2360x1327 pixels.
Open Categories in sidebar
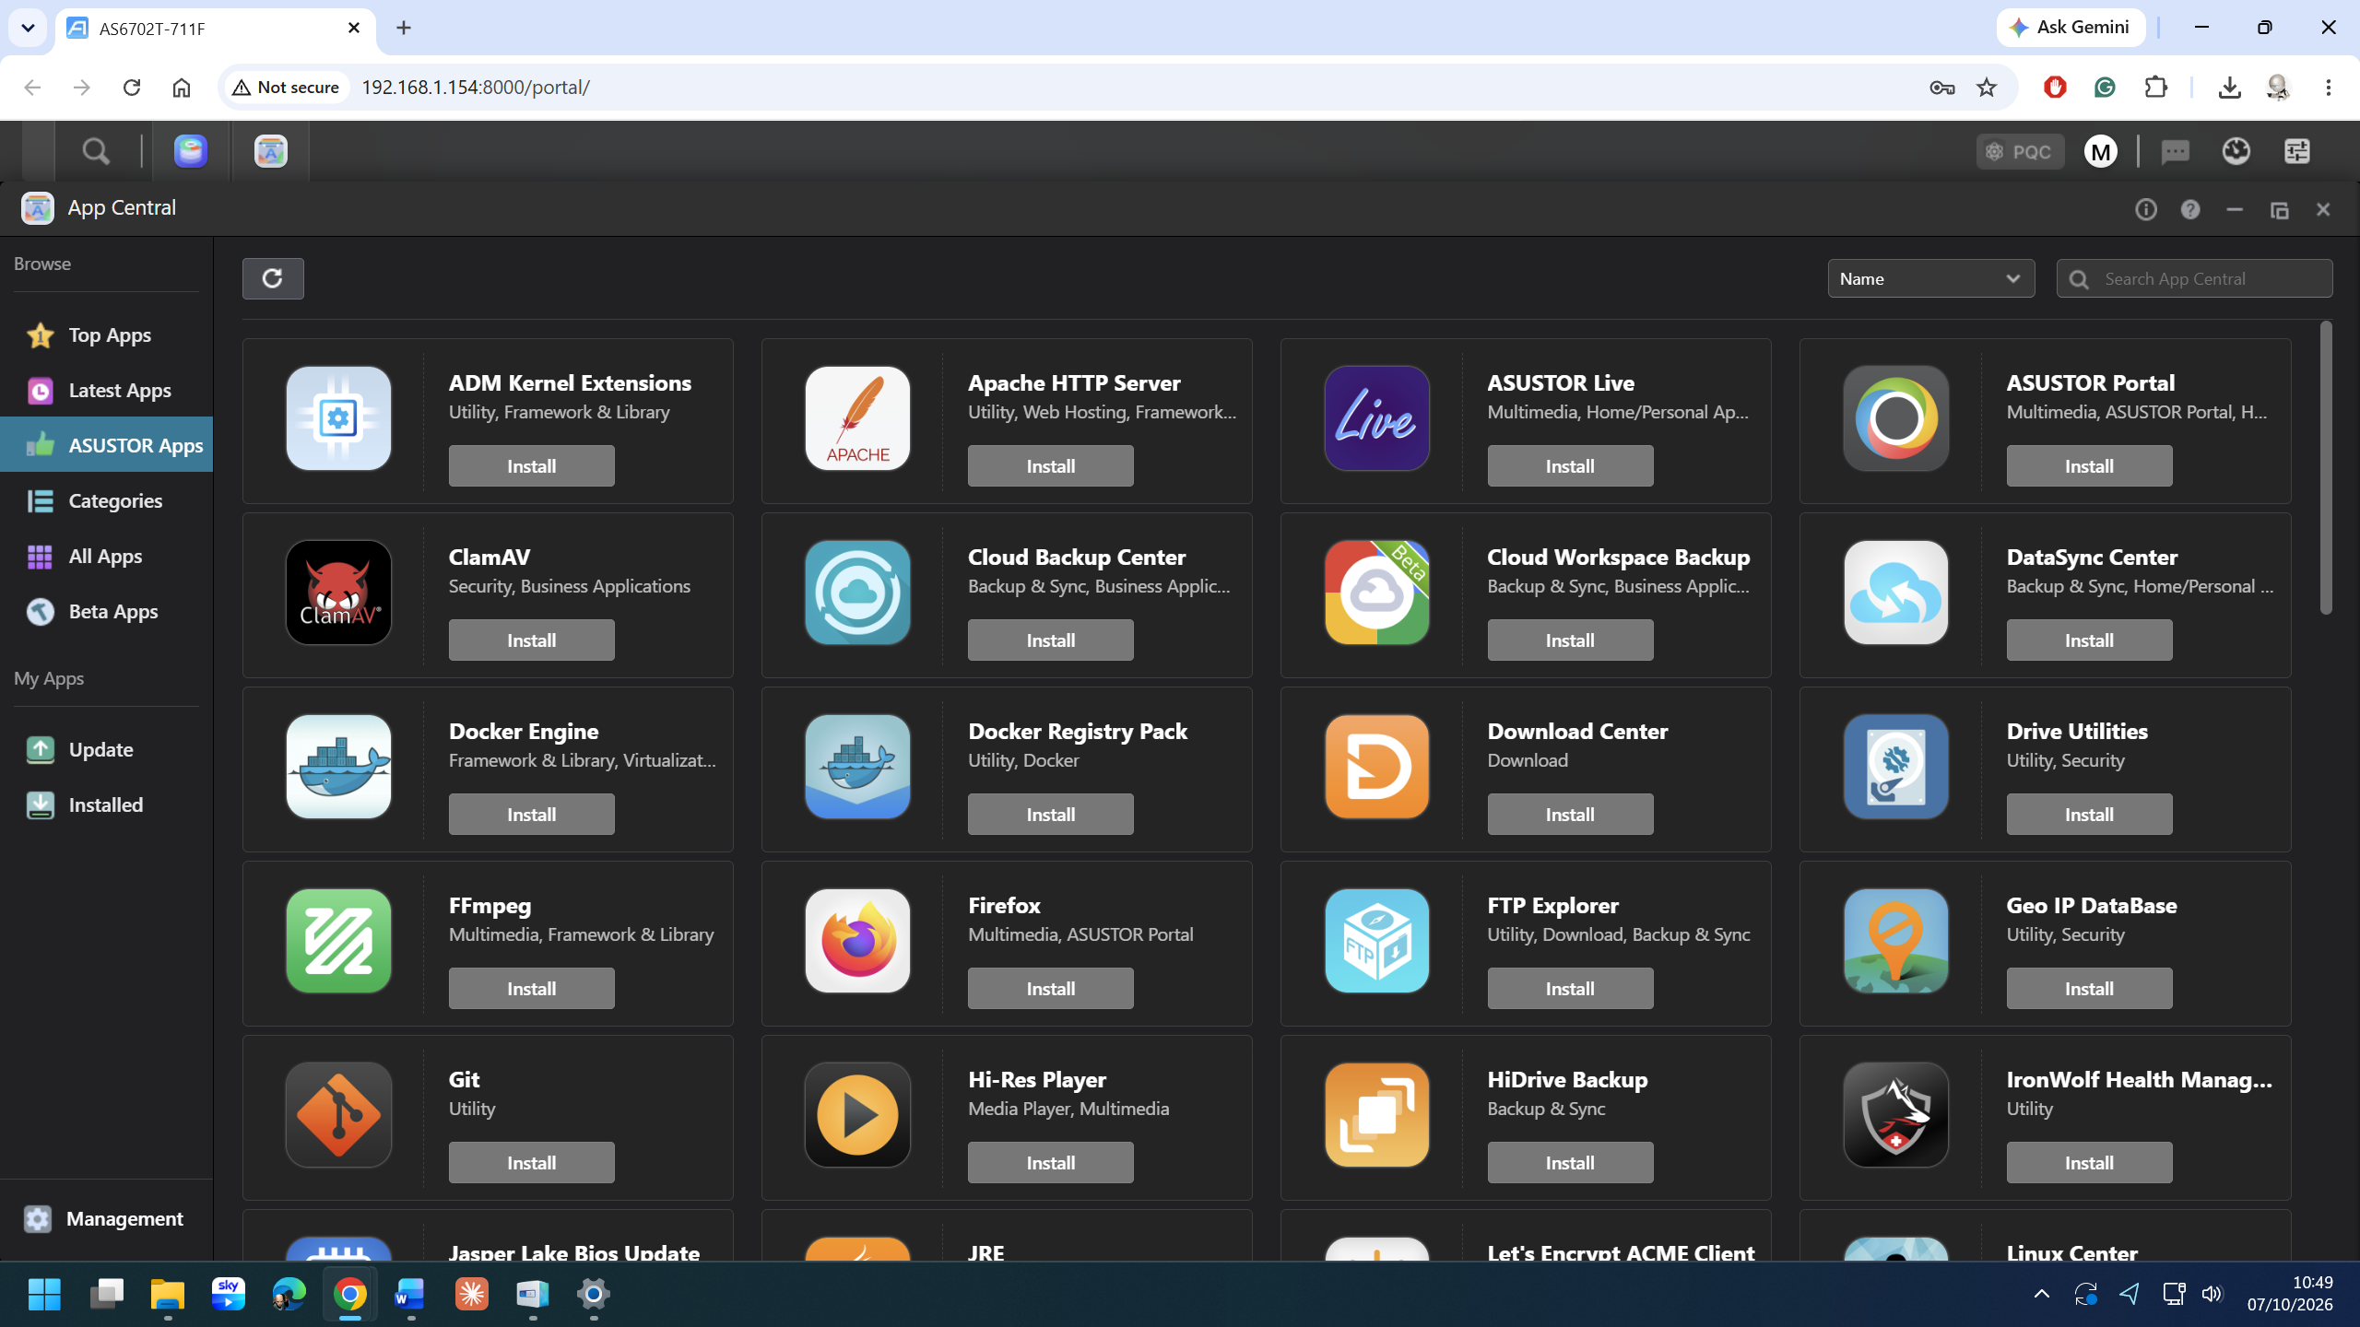106,501
